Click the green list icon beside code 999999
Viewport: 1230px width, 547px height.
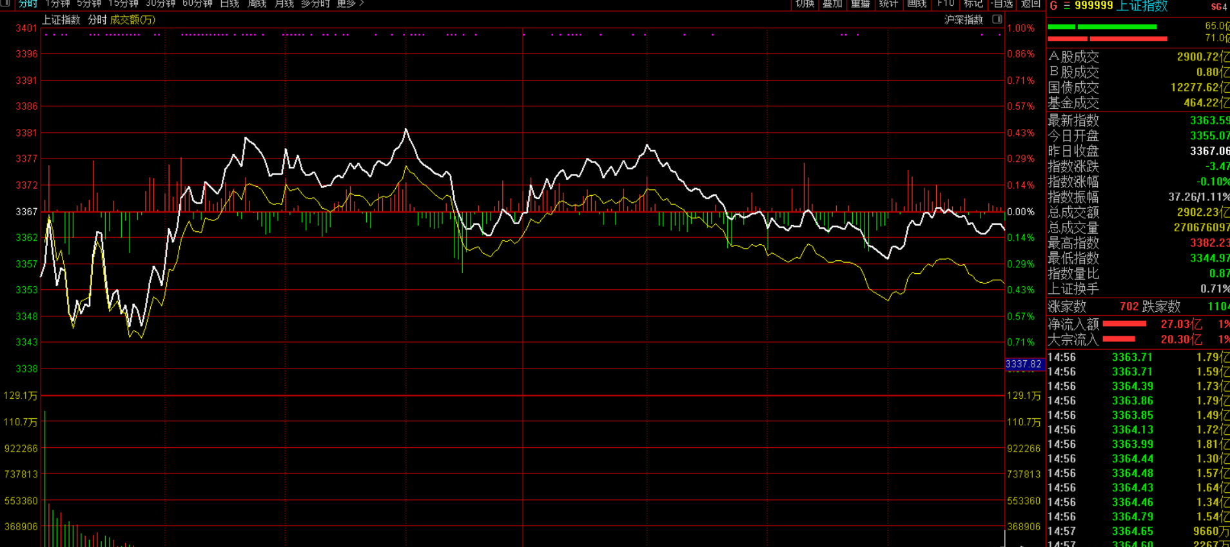[x=1066, y=6]
